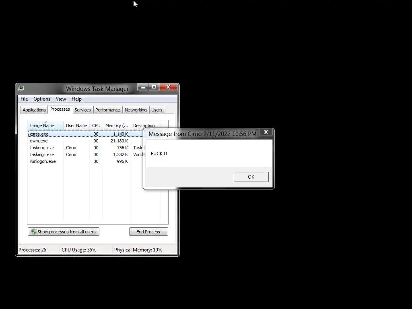Viewport: 412px width, 309px height.
Task: Click Show processes from all users
Action: point(64,231)
